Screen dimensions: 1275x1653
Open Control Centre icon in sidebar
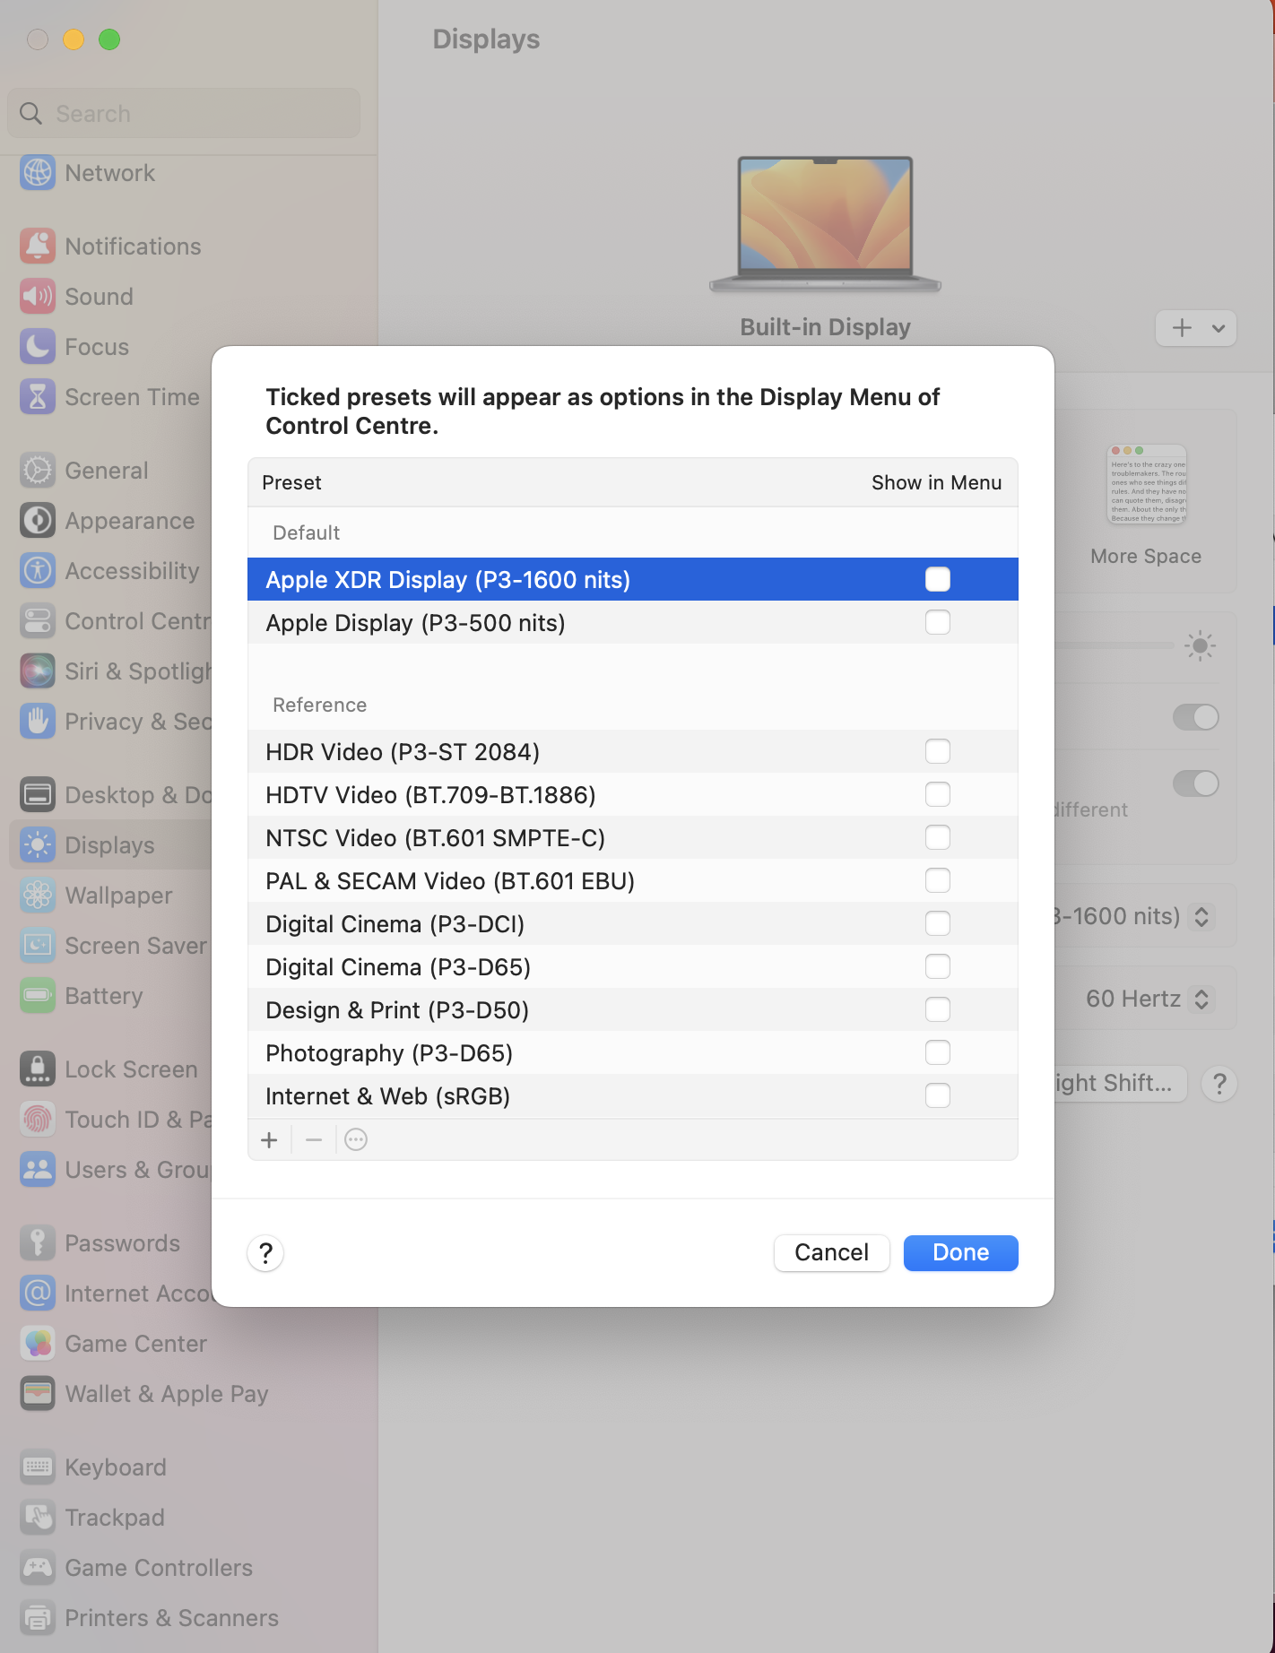38,621
